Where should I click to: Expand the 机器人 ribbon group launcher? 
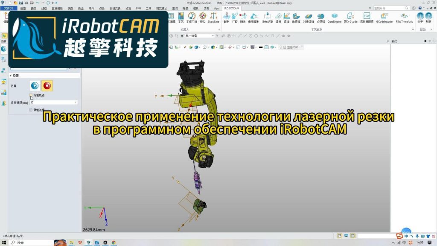219,29
